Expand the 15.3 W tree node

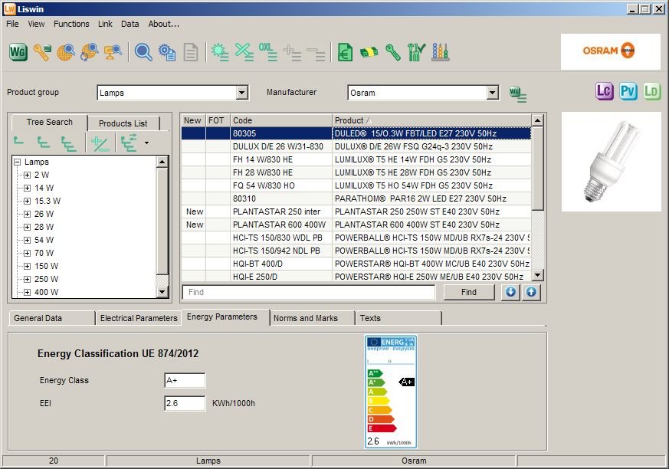(x=28, y=201)
